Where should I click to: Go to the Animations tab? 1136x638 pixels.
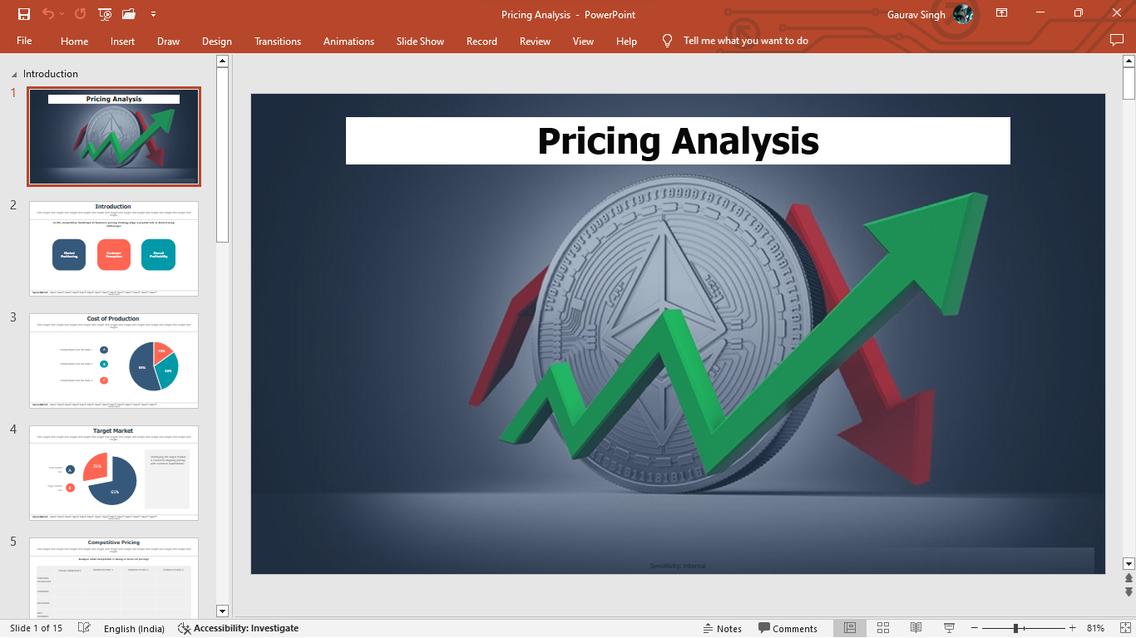348,41
